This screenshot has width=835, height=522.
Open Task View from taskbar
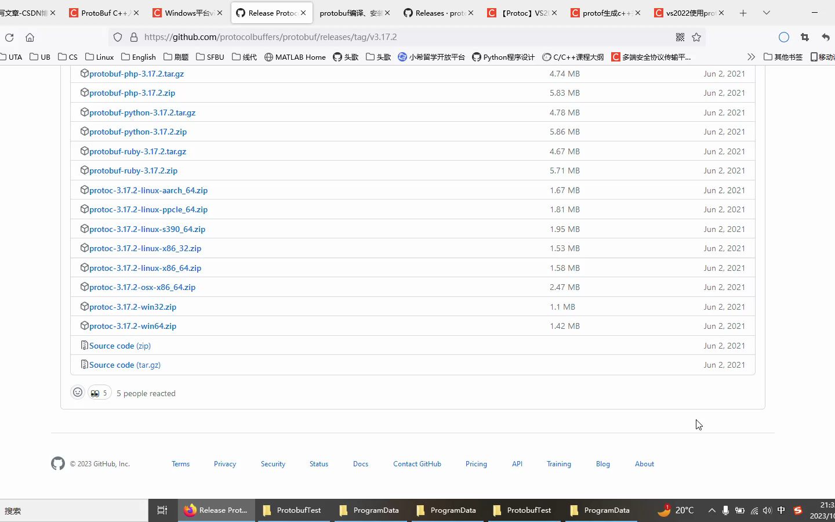tap(162, 510)
